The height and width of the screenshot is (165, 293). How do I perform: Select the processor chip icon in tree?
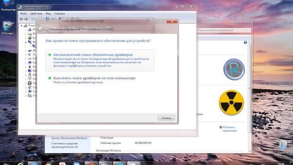30,83
